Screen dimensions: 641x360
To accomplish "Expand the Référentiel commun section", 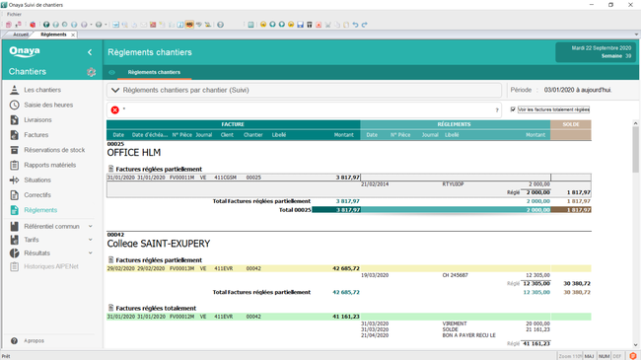I will (x=91, y=226).
